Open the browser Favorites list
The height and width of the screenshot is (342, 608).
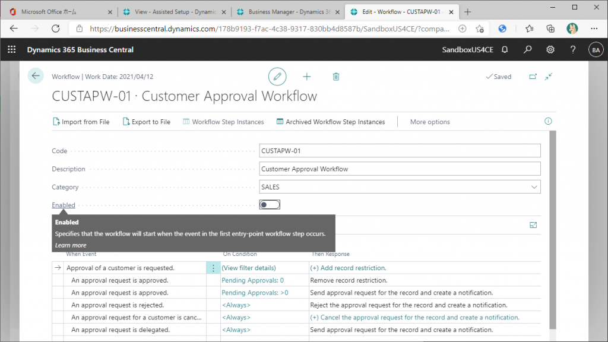[529, 28]
